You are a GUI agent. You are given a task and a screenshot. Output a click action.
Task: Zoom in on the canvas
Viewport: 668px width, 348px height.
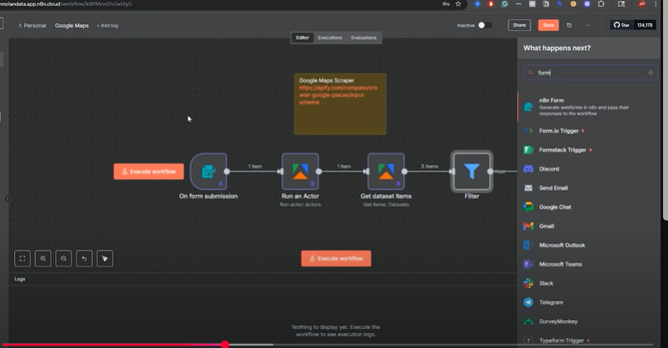click(43, 258)
